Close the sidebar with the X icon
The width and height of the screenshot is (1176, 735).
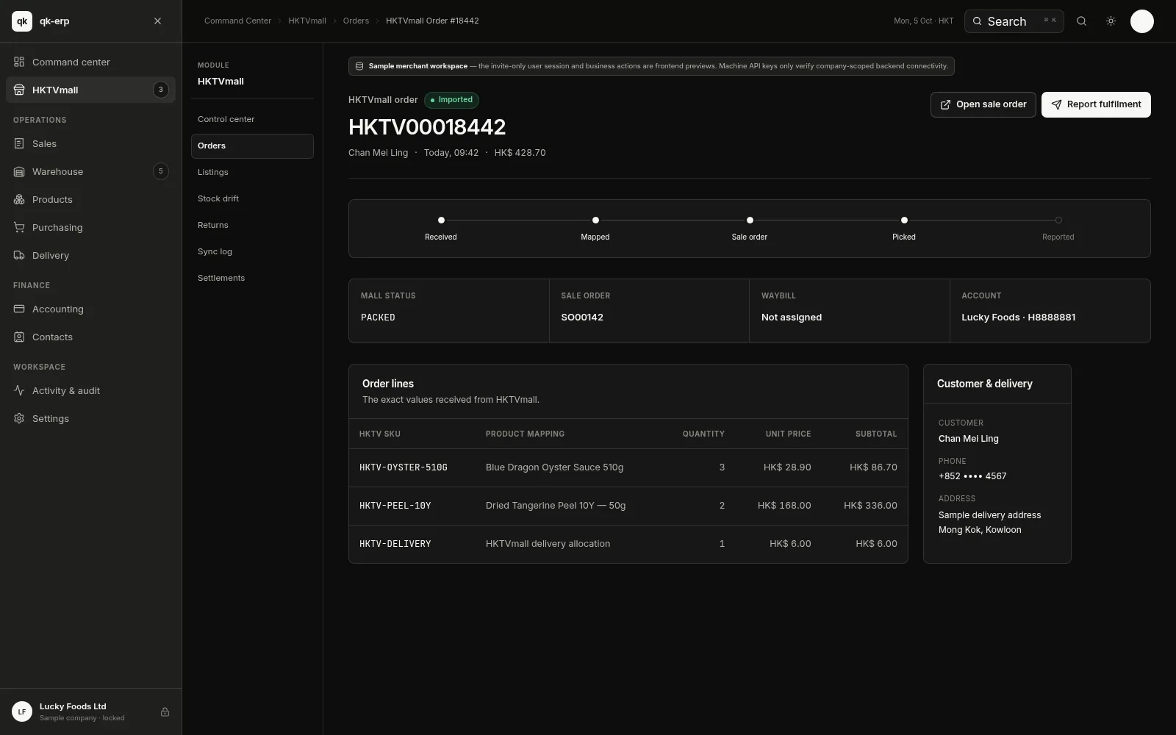[157, 21]
